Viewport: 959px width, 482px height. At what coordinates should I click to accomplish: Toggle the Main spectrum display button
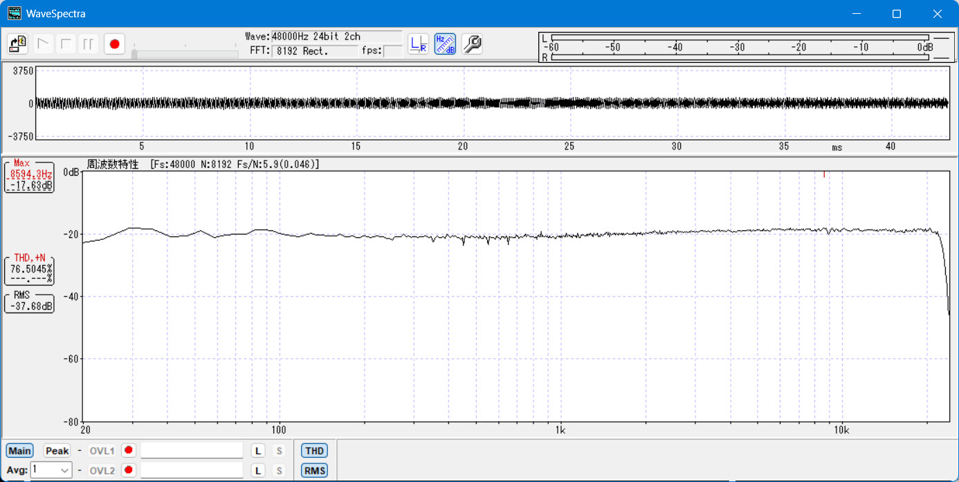click(x=19, y=451)
